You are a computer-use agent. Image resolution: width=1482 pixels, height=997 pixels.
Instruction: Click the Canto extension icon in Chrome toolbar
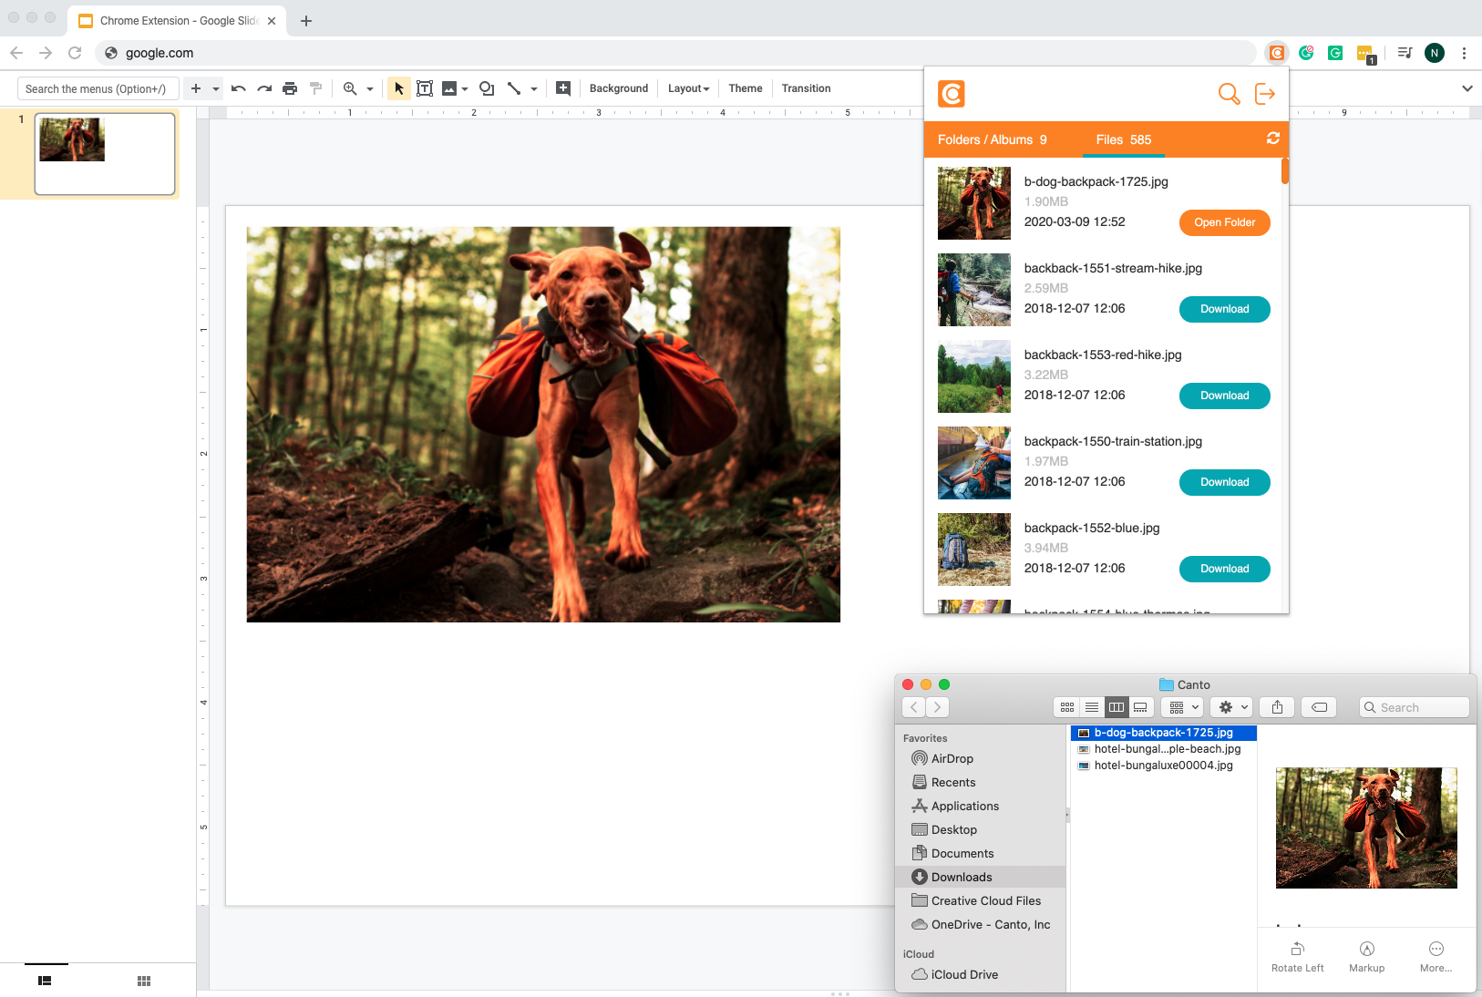tap(1277, 53)
